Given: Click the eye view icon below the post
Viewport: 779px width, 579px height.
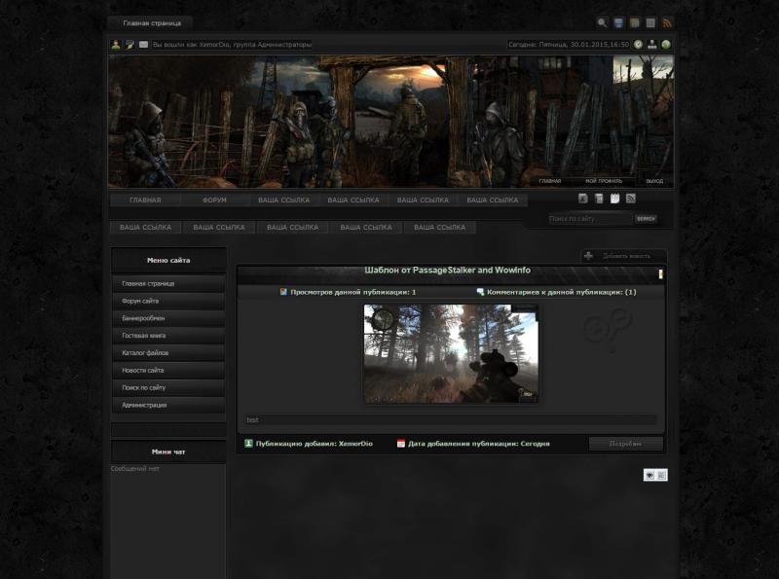Looking at the screenshot, I should [x=649, y=475].
